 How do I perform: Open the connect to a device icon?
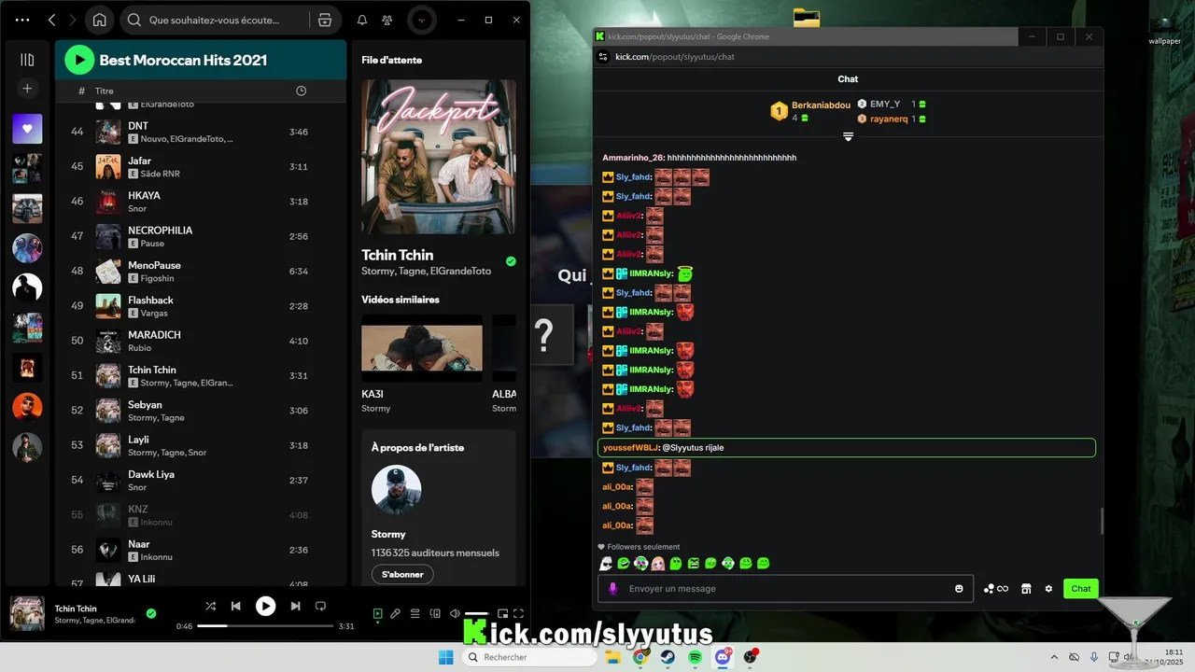[x=435, y=613]
